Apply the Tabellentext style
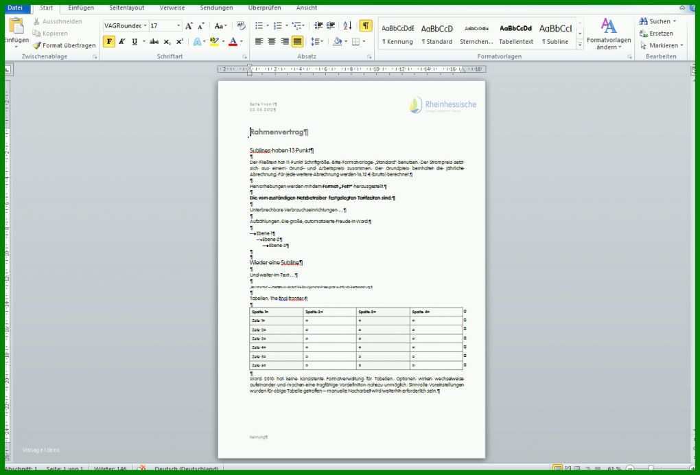Viewport: 700px width, 475px height. click(516, 34)
